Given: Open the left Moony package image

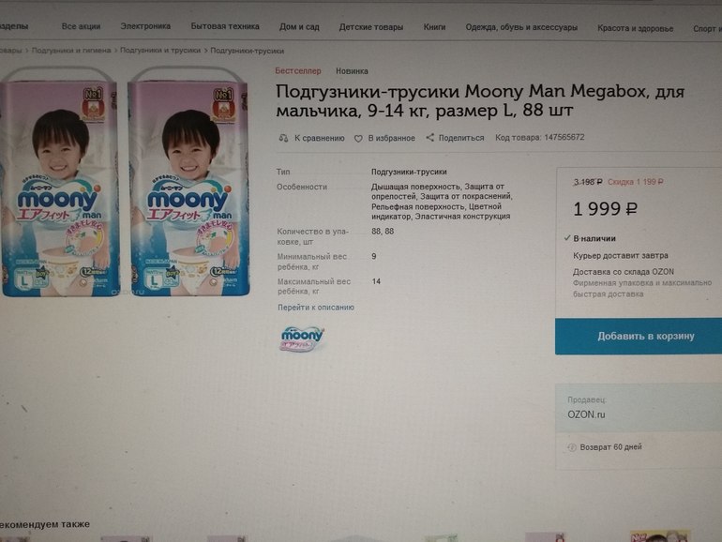Looking at the screenshot, I should point(60,188).
